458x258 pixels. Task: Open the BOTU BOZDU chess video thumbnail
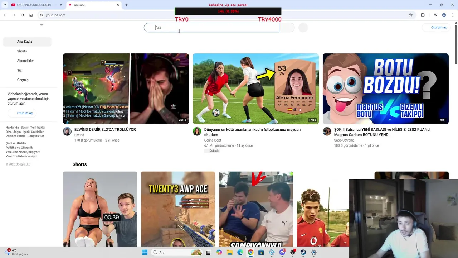point(386,89)
